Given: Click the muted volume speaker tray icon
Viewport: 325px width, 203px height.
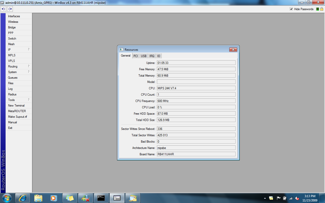Looking at the screenshot, I should pos(297,198).
